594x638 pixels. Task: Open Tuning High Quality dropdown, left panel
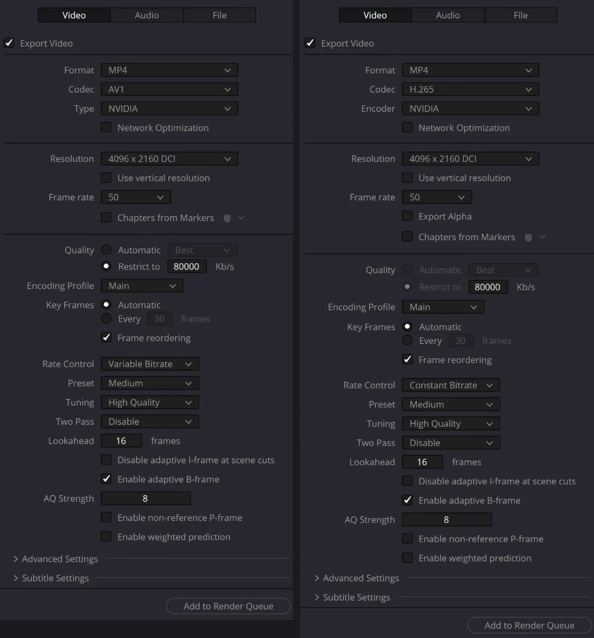150,403
